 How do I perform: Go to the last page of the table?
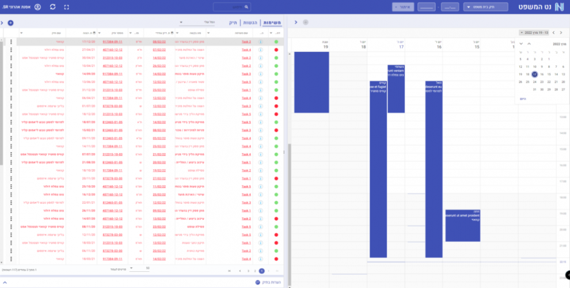(x=229, y=271)
